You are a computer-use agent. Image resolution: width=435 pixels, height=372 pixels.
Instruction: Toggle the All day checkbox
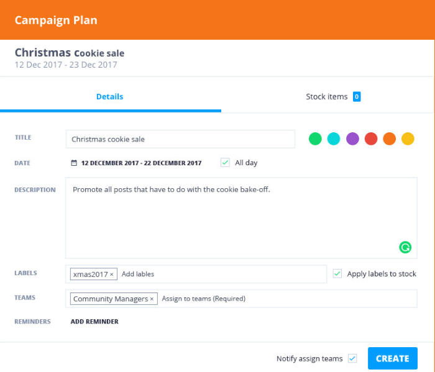[225, 163]
